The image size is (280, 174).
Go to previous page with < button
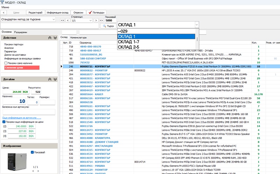point(68,21)
